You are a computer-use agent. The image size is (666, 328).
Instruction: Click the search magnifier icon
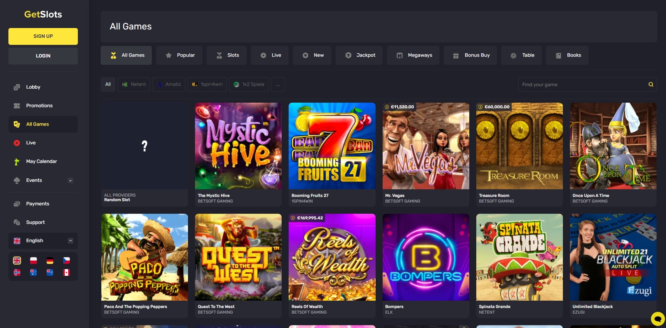651,84
